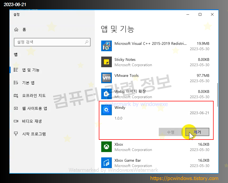
Task: Click Windy install date 2023-06-21
Action: tap(199, 113)
